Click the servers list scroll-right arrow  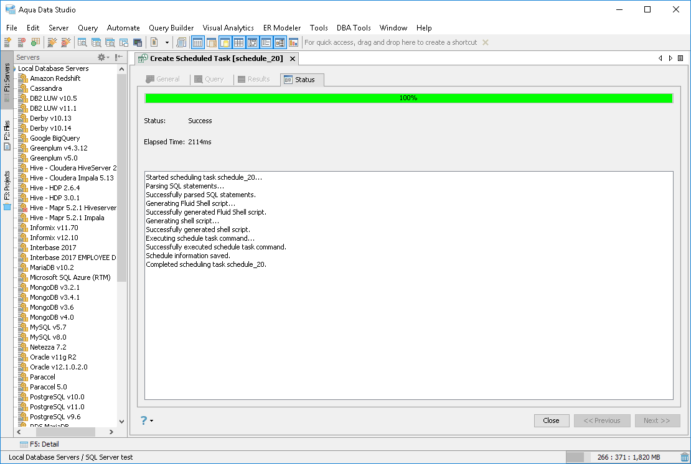click(x=111, y=432)
